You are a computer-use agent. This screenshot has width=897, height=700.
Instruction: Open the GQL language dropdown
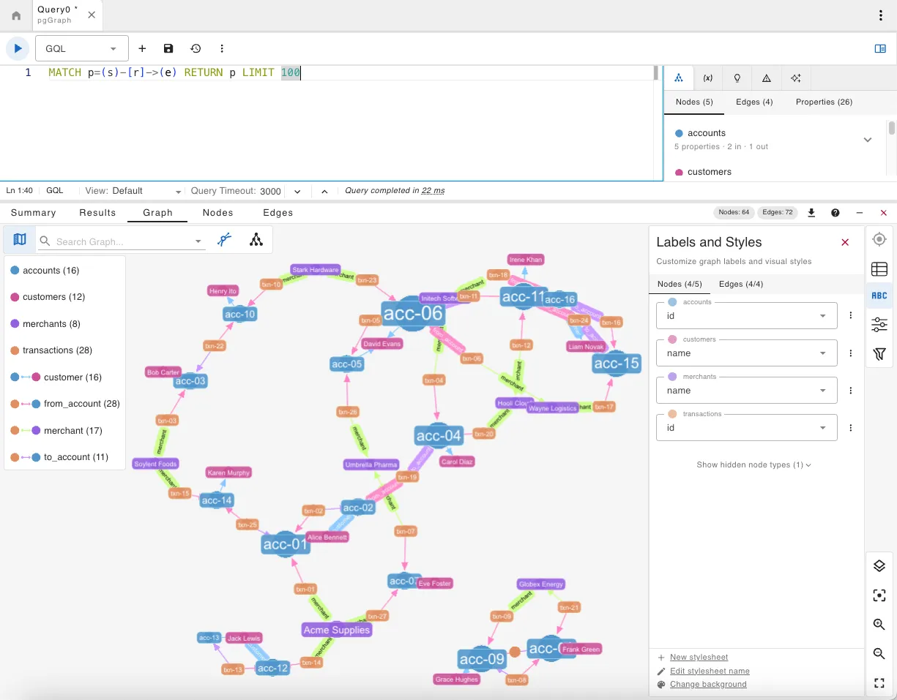tap(82, 48)
